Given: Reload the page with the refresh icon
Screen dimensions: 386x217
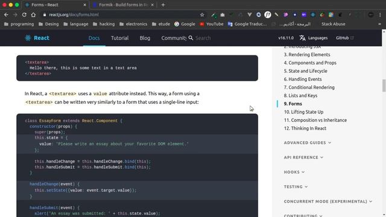Looking at the screenshot, I should [24, 14].
